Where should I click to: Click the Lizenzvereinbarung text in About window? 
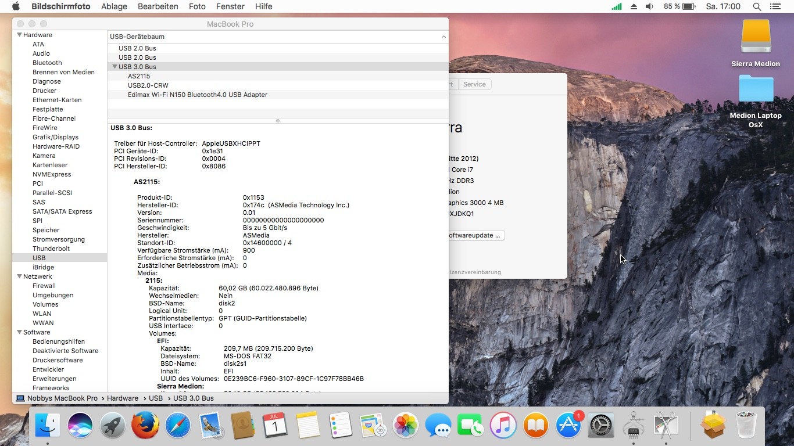coord(475,272)
